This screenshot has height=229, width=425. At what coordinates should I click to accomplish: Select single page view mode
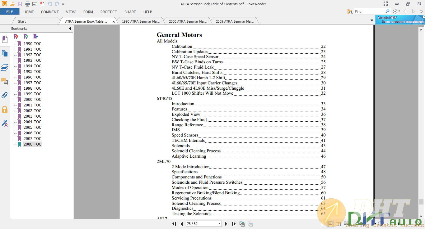322,224
